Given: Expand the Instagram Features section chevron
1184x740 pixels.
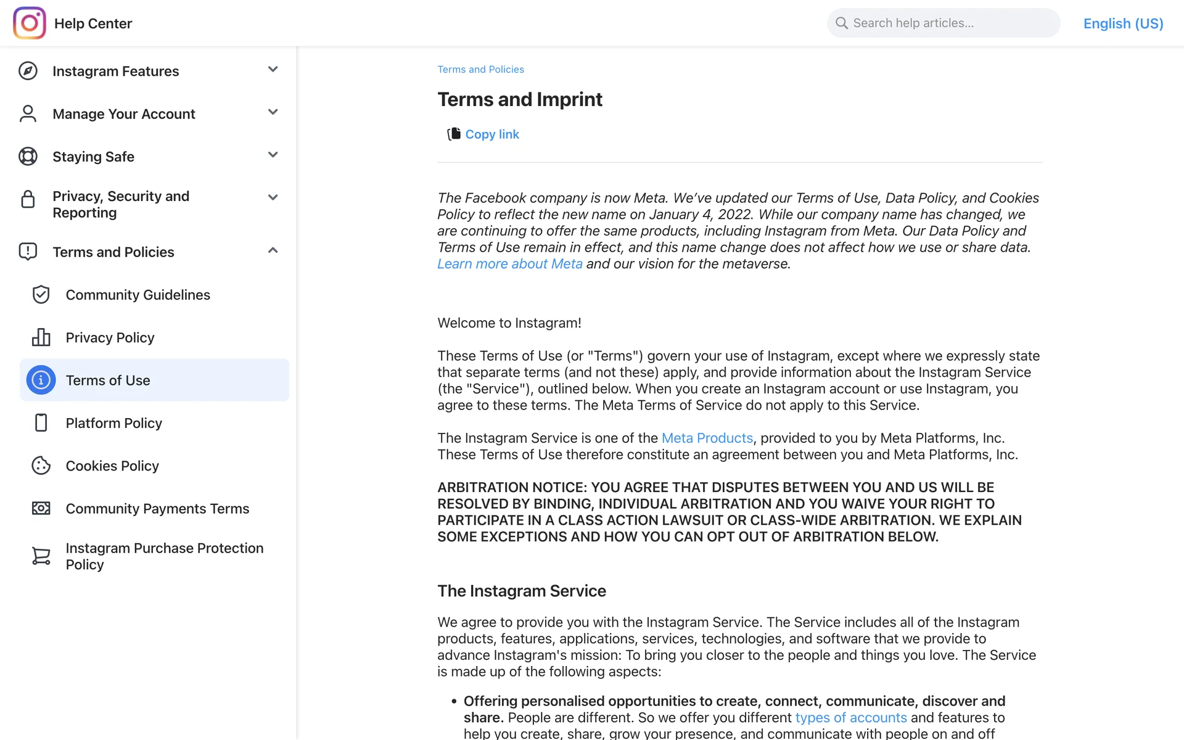Looking at the screenshot, I should point(273,69).
